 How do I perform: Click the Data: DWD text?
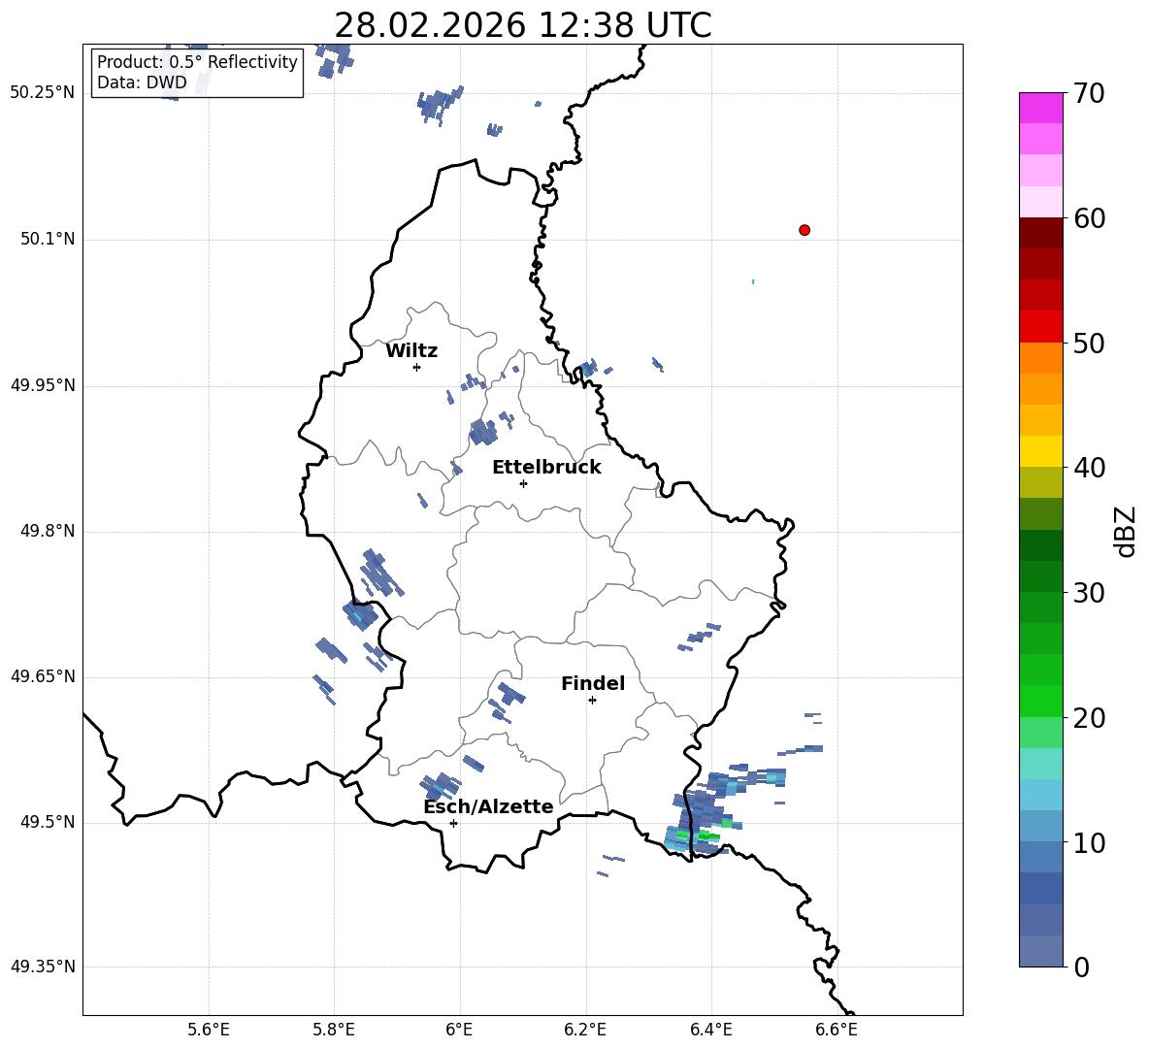(x=142, y=82)
